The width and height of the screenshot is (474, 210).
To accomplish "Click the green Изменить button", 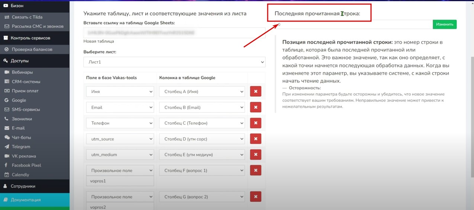I will click(x=444, y=25).
